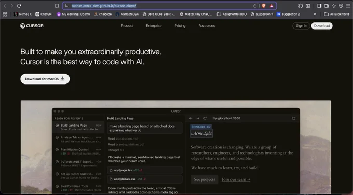
Task: Open the apps grid in bookmarks bar
Action: [5, 14]
